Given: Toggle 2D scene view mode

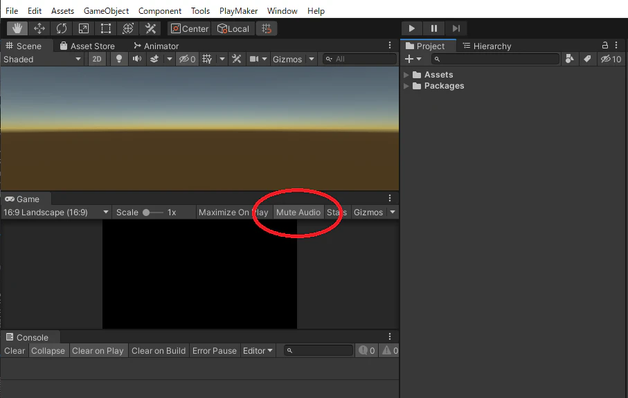Looking at the screenshot, I should 97,60.
